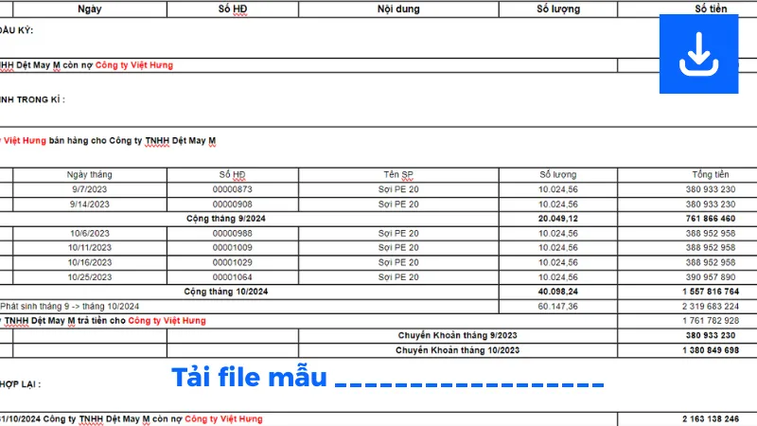Viewport: 757px width, 426px height.
Task: Click 'Sợi PE 20' in invoice 00000873 row
Action: pos(398,189)
